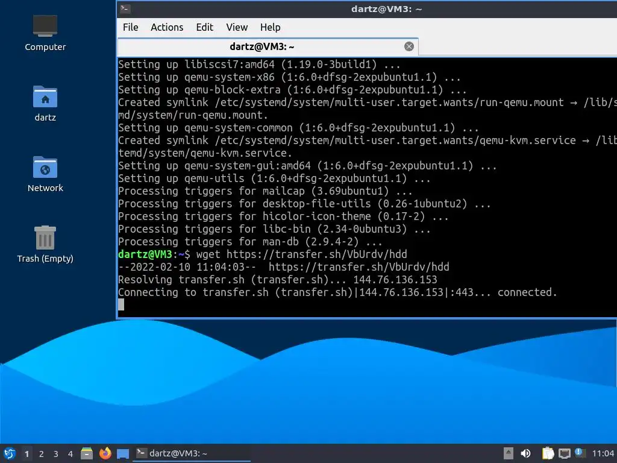Image resolution: width=617 pixels, height=463 pixels.
Task: Click the terminal cursor block at the bottom
Action: click(x=121, y=304)
